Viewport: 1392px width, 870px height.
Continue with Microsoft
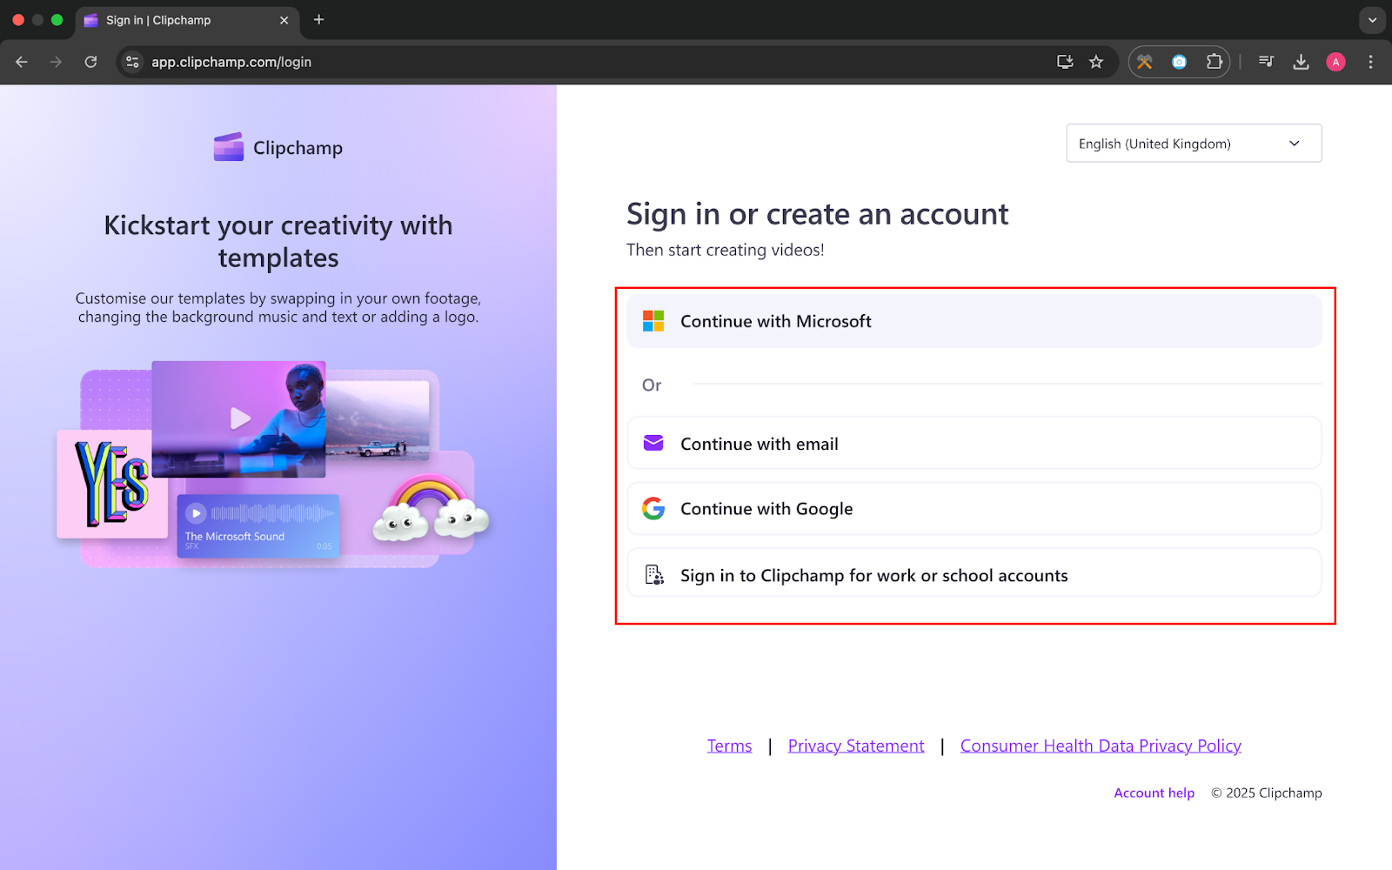click(974, 321)
